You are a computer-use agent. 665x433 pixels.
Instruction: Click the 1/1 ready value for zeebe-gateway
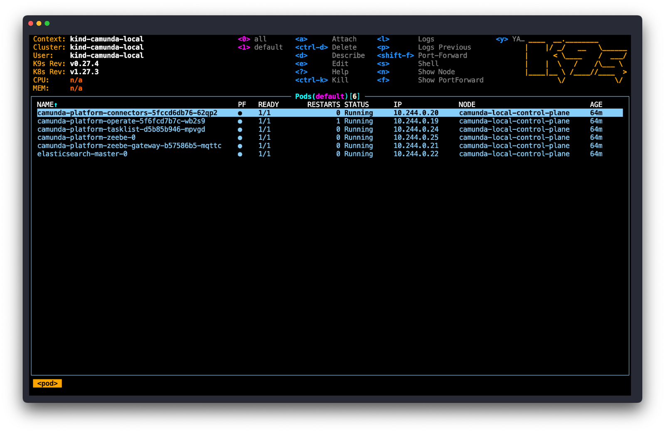(264, 146)
